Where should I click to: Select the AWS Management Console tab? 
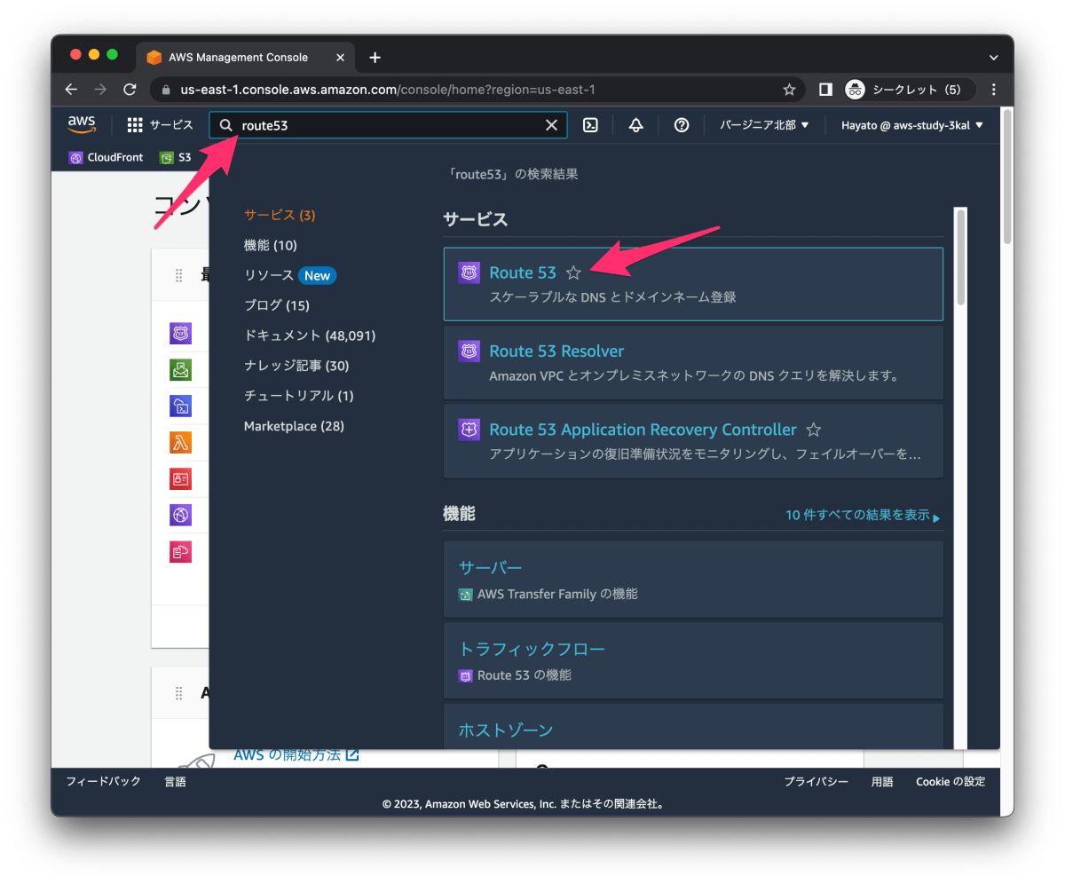click(246, 58)
